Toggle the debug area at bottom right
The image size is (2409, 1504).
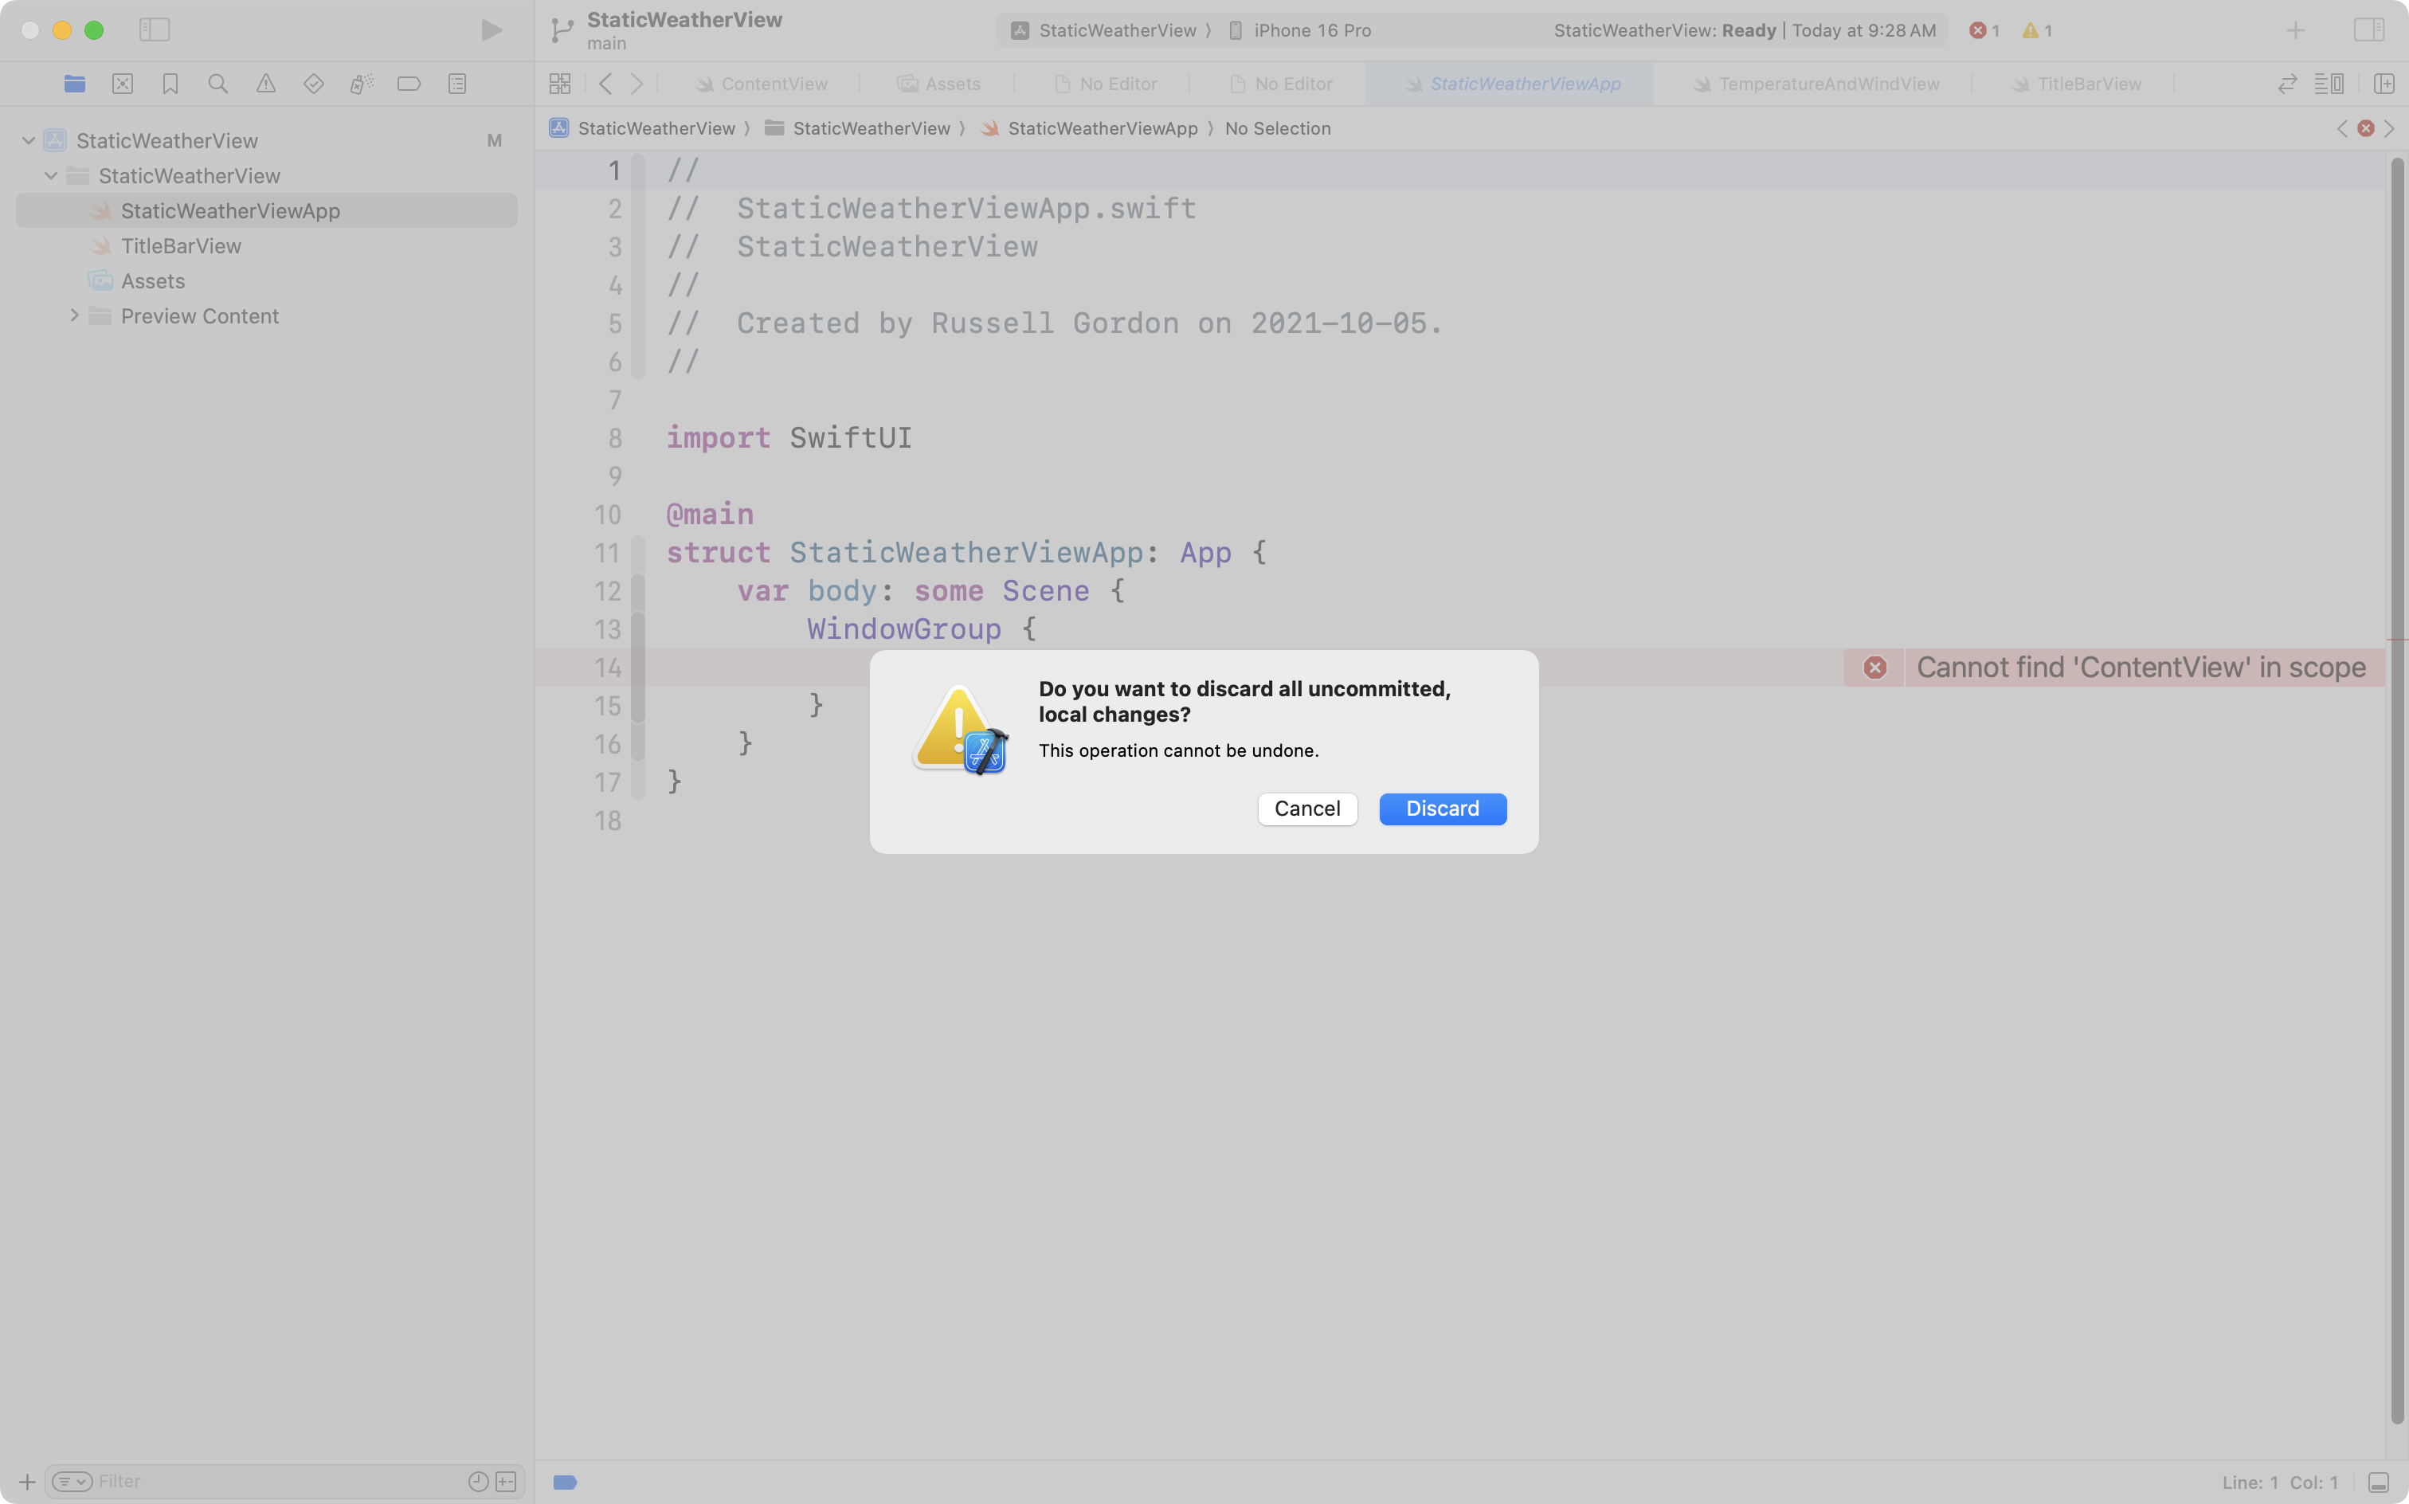point(2378,1482)
